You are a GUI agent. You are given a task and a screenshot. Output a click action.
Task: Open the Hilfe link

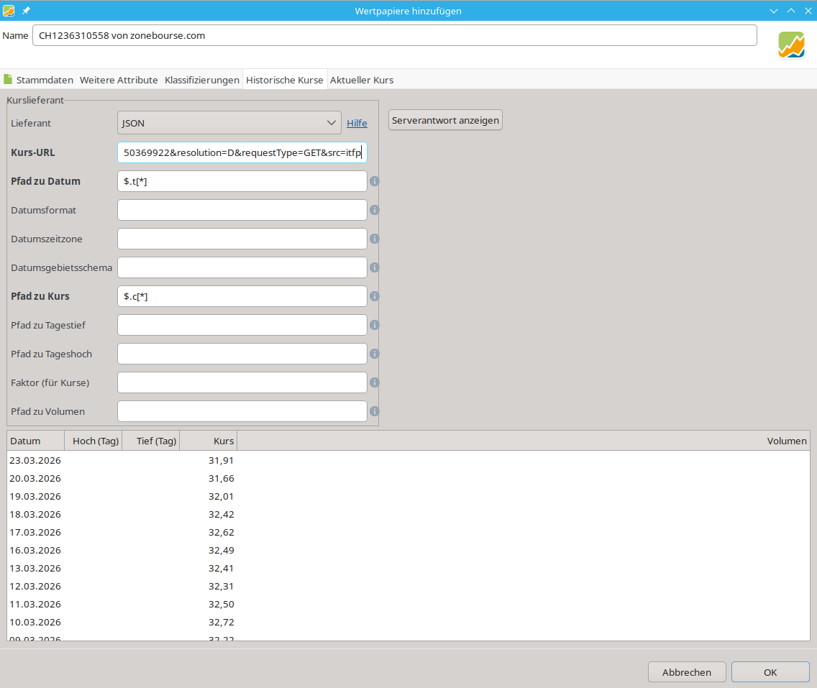[357, 123]
